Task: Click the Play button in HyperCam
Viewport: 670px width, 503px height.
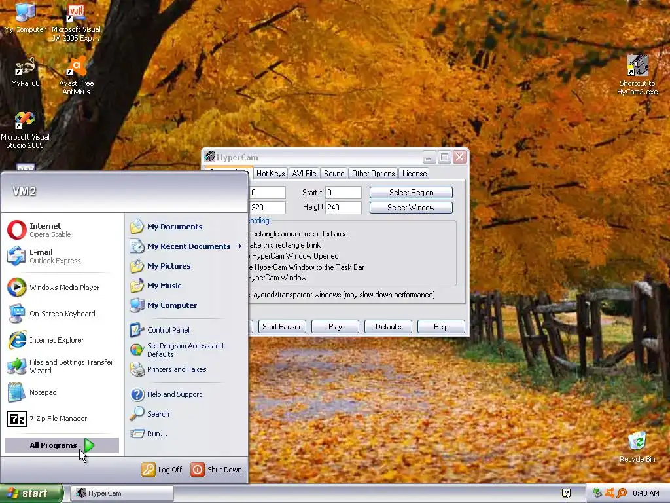Action: pyautogui.click(x=335, y=326)
